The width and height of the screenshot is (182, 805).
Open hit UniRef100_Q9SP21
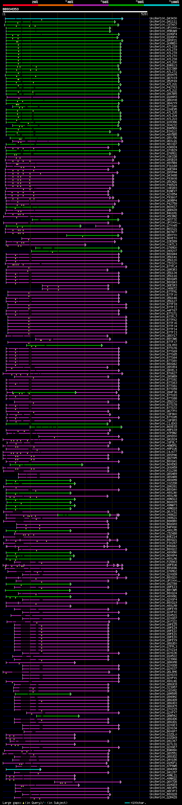163,41
